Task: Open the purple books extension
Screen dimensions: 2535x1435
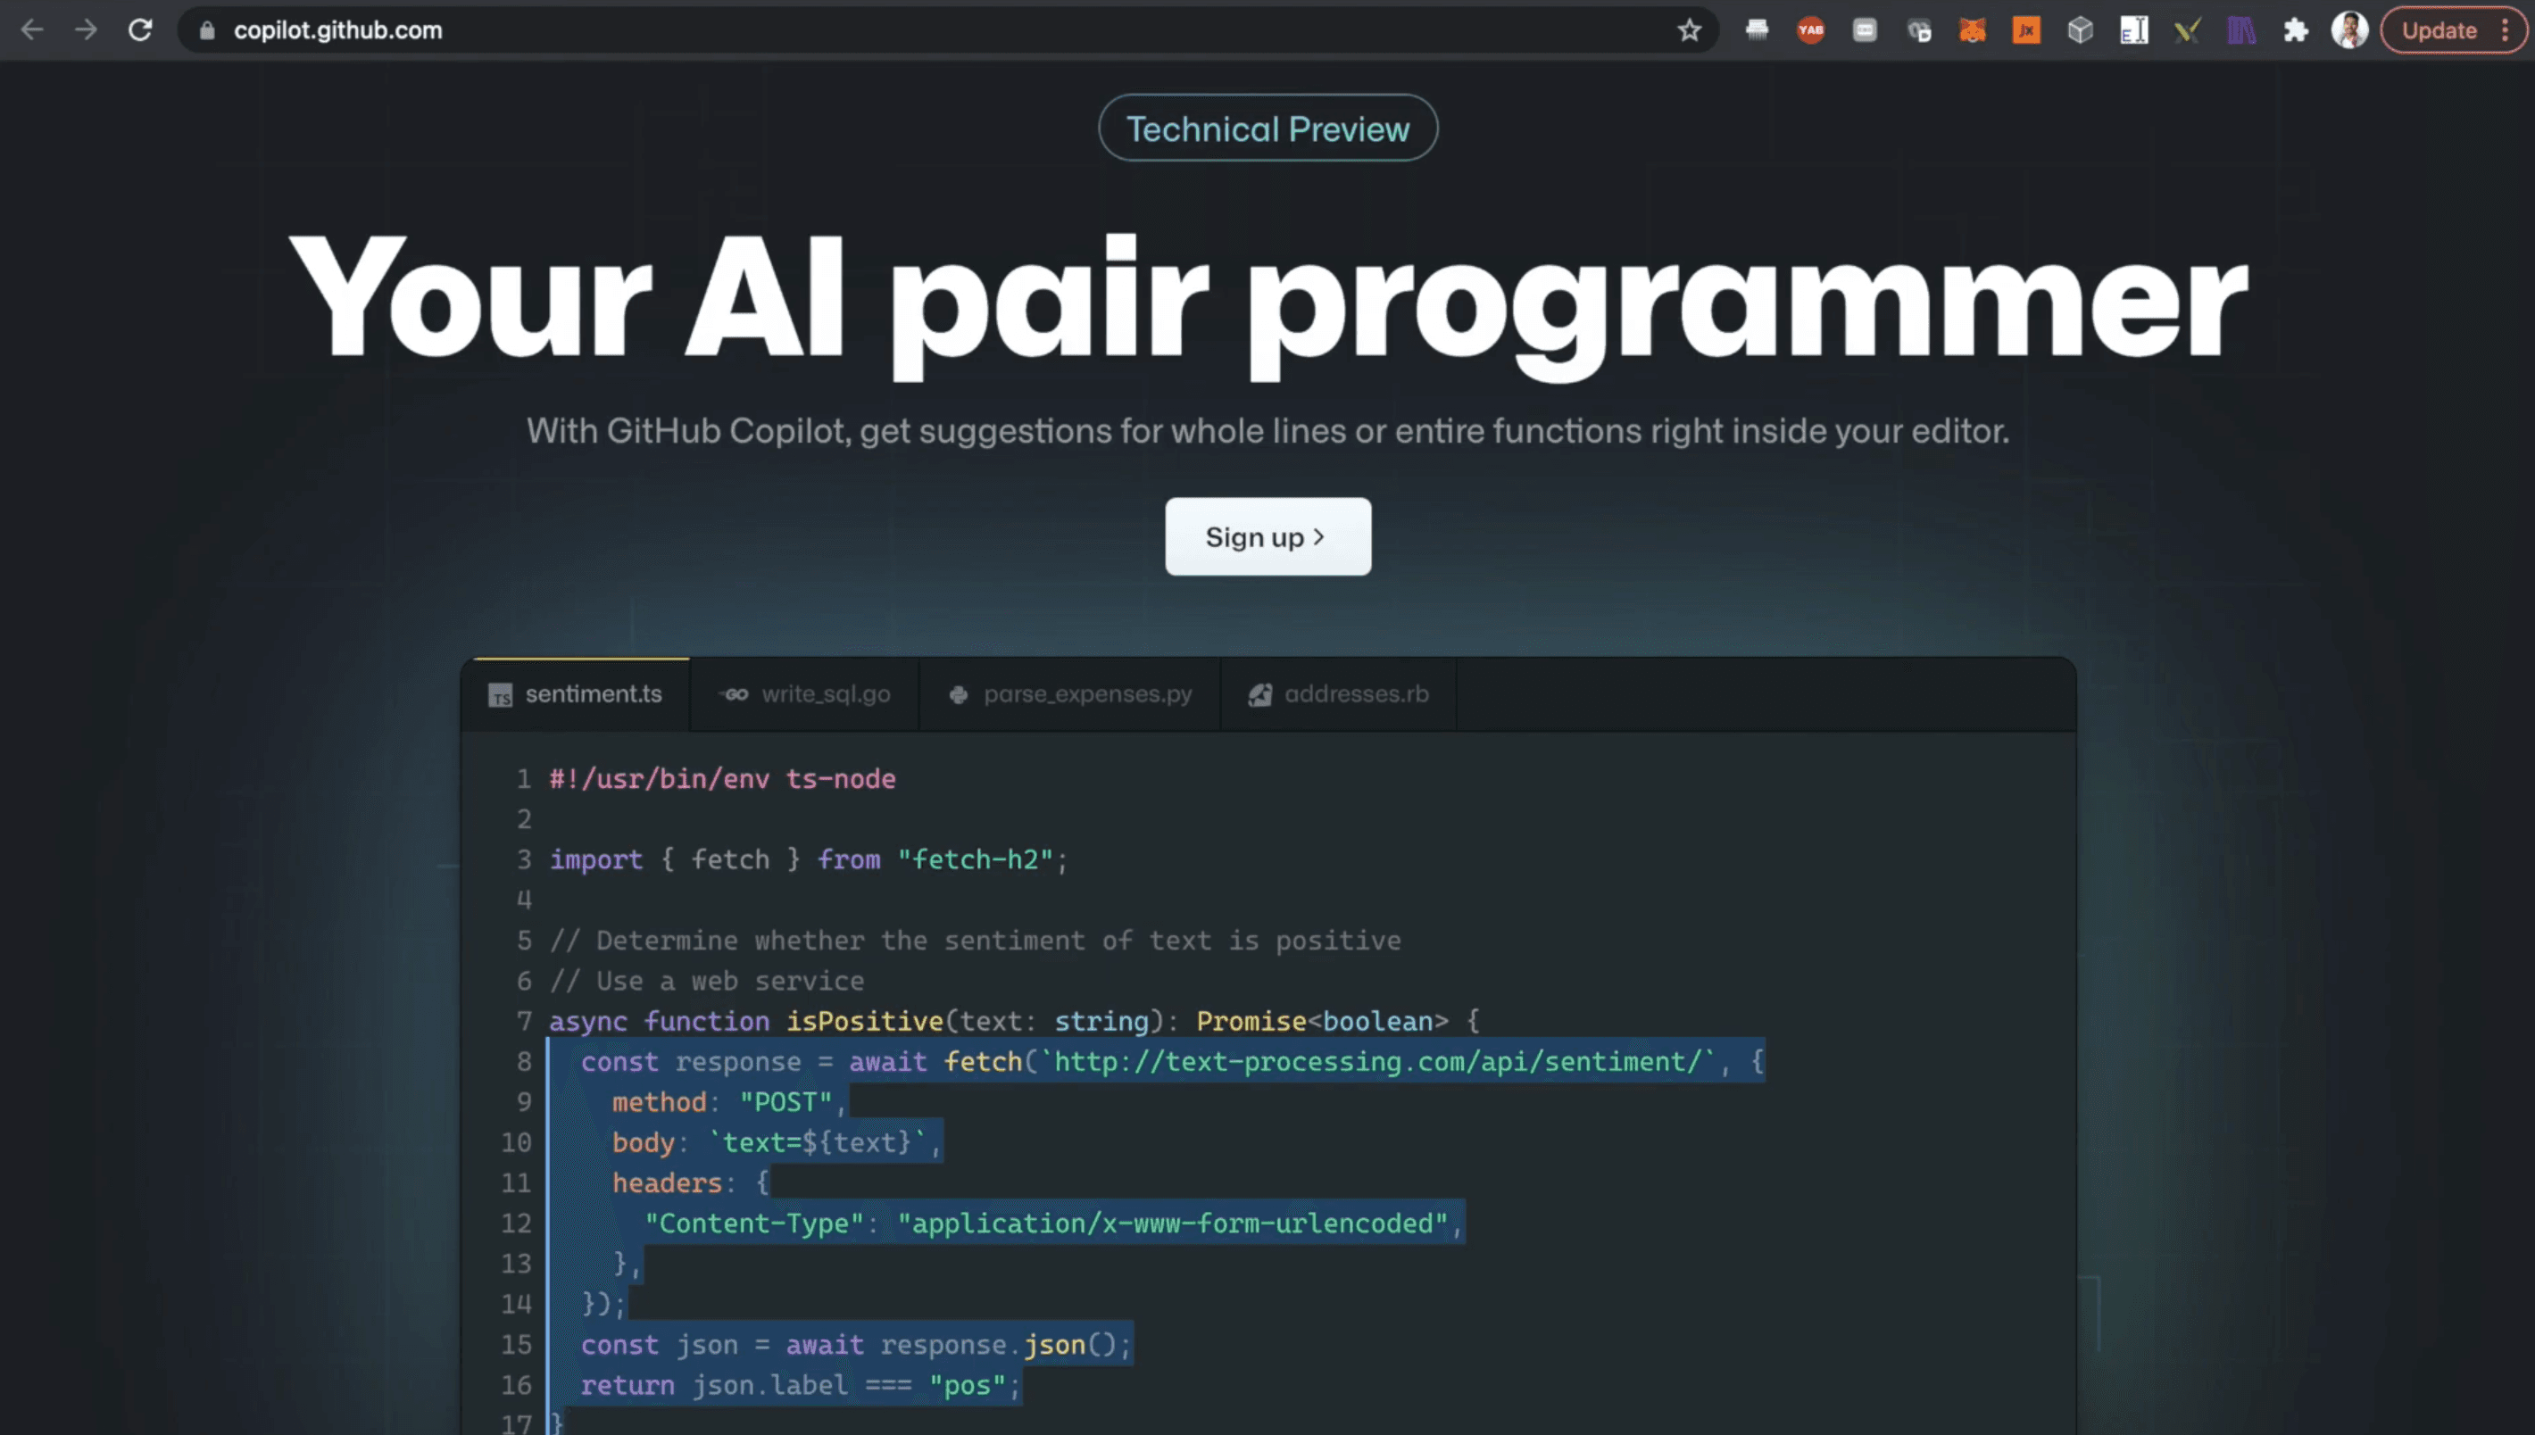Action: pyautogui.click(x=2242, y=30)
